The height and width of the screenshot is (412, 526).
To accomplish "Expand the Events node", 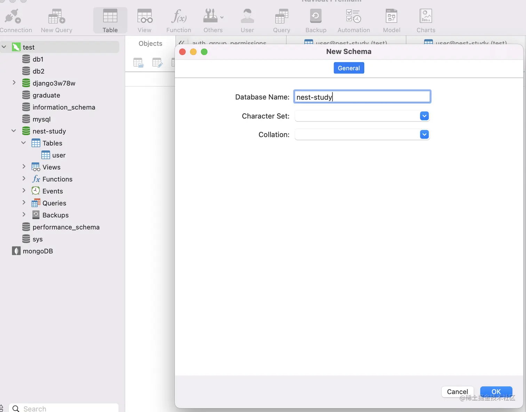I will (24, 191).
